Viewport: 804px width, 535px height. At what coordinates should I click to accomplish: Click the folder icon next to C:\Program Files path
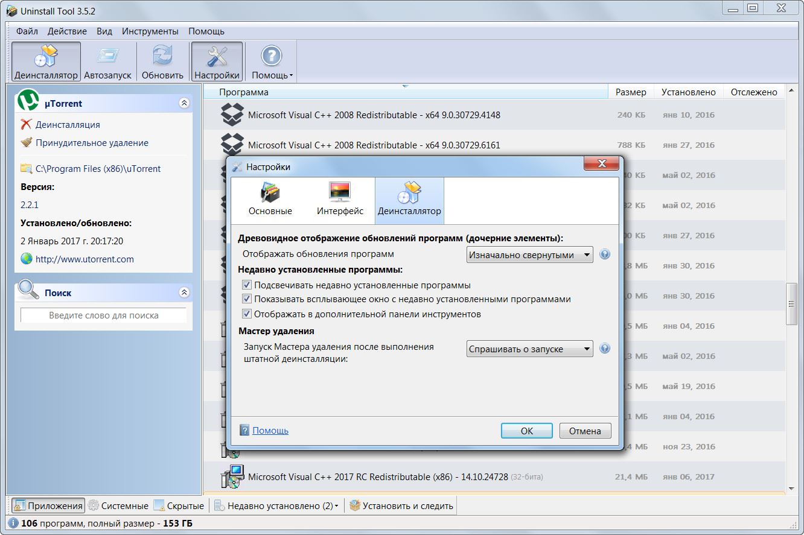tap(26, 168)
